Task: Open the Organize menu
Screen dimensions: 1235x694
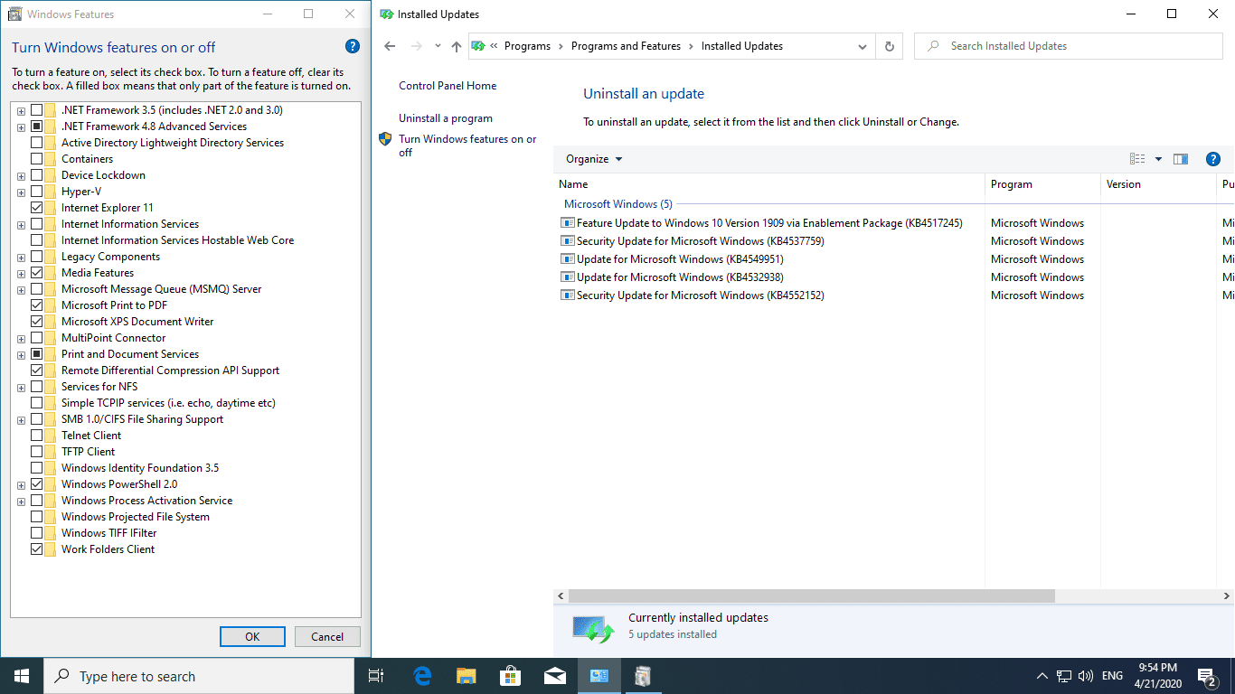Action: point(594,159)
